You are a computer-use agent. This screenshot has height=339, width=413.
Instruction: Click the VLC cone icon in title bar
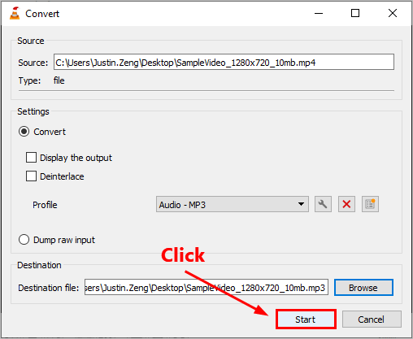click(x=15, y=13)
